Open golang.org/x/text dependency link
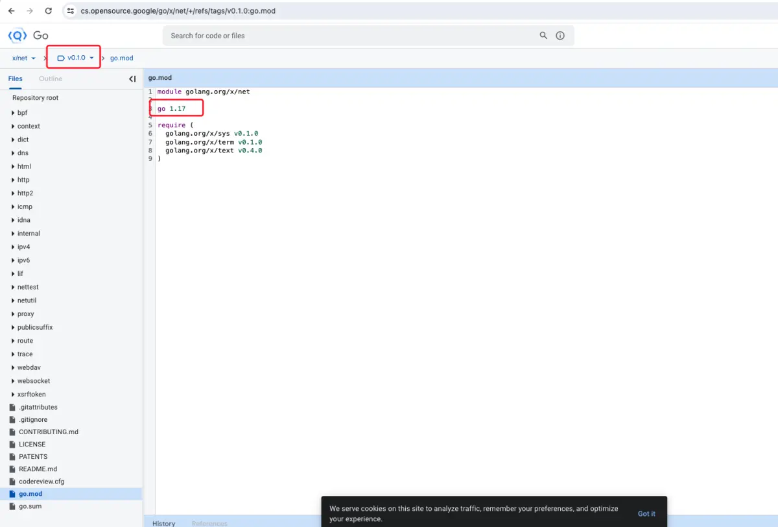This screenshot has height=527, width=778. 200,151
